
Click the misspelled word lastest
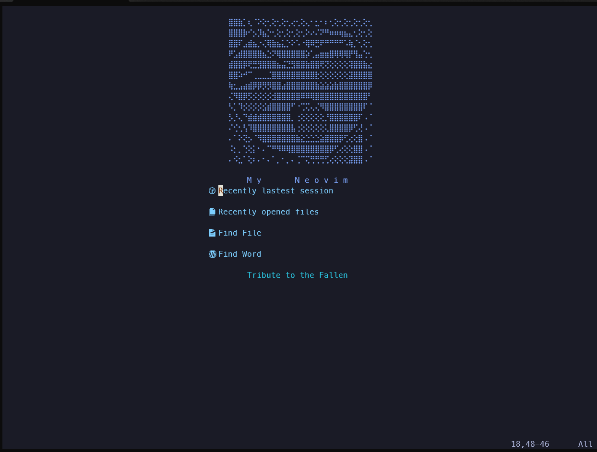click(278, 191)
